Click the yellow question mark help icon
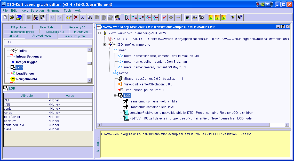294x161 pixels. pos(233,18)
